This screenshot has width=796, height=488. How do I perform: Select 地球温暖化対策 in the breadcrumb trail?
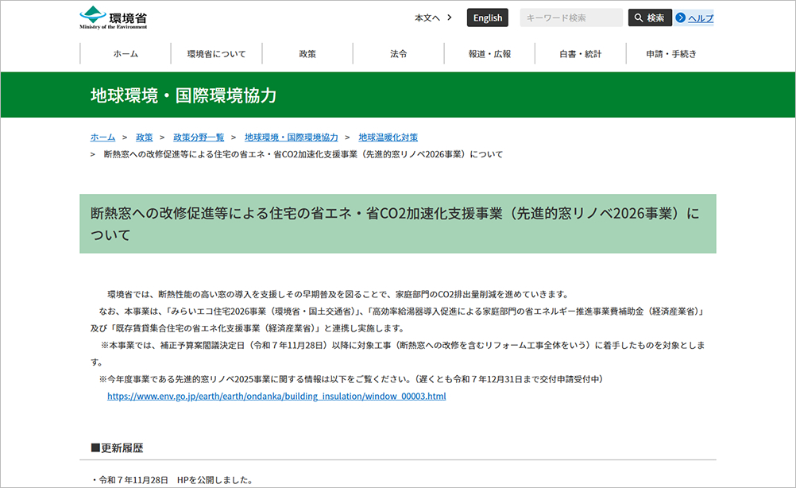387,137
